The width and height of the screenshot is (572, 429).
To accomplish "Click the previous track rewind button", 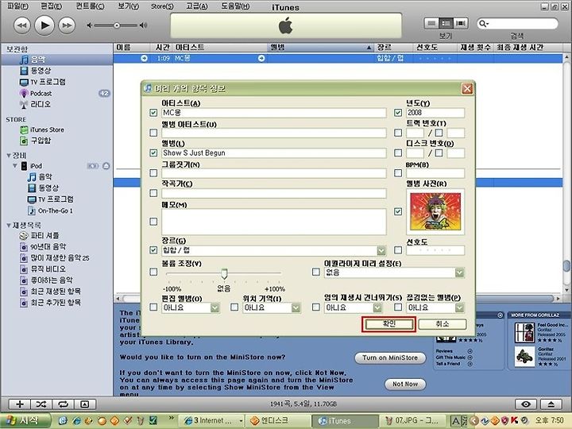I will tap(22, 25).
